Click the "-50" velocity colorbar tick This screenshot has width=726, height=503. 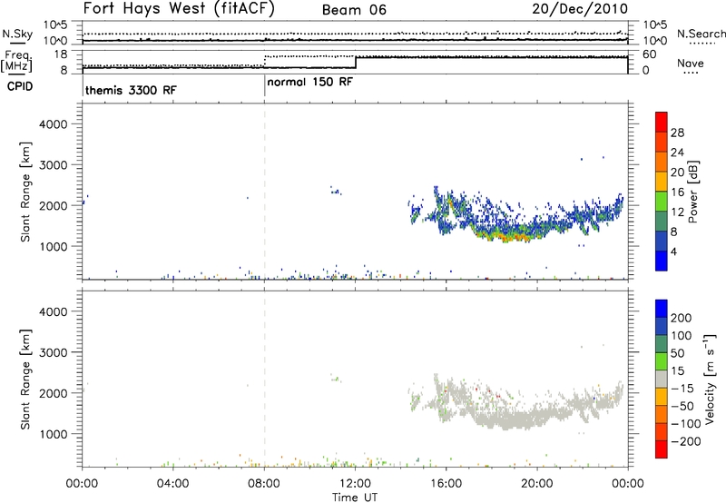[x=682, y=406]
